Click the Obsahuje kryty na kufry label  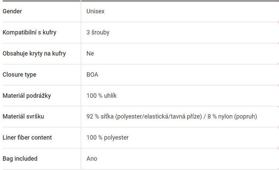coord(34,53)
